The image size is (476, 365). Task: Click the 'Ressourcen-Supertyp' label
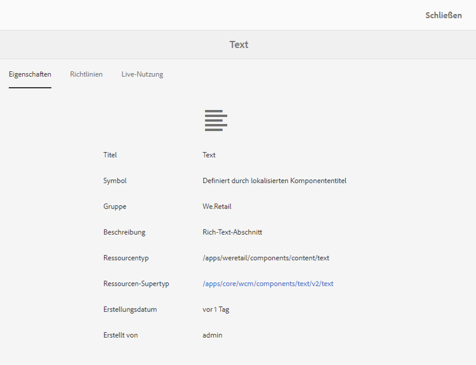click(136, 284)
